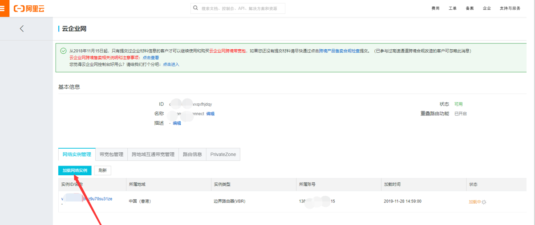This screenshot has height=225, width=535.
Task: Edit the instance name via 编辑
Action: click(210, 114)
